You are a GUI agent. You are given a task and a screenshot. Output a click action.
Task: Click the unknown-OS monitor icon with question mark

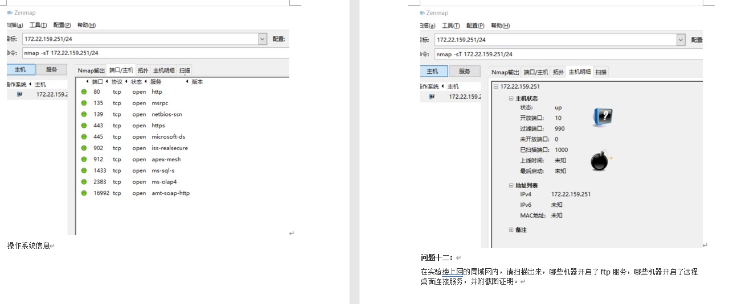(603, 117)
